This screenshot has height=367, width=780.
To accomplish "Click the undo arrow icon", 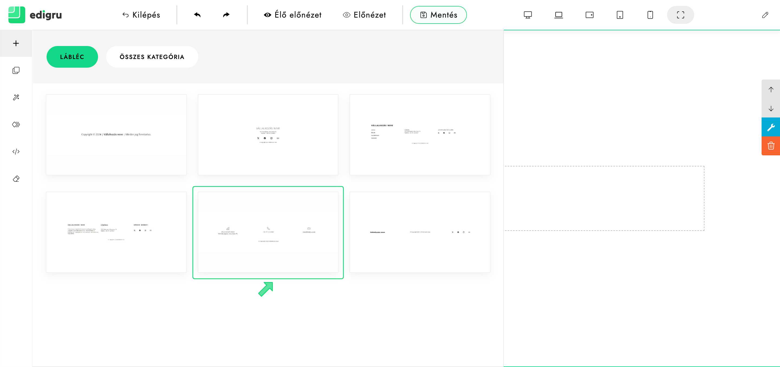I will [x=197, y=15].
